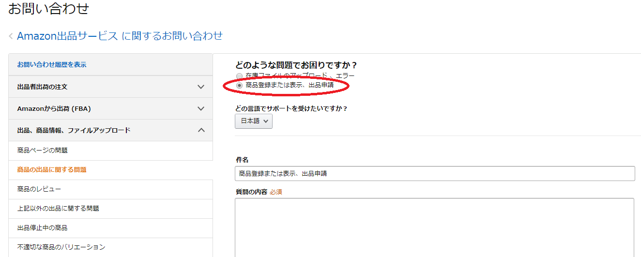Click the お問い合わせ page heading
Image resolution: width=641 pixels, height=257 pixels.
(x=48, y=8)
